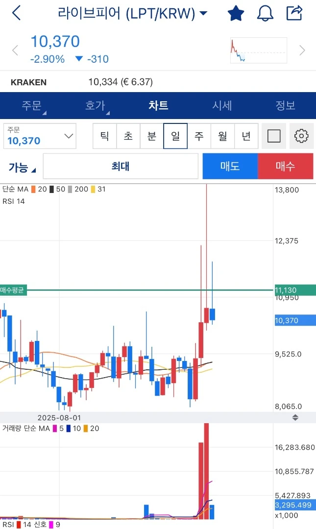Screen dimensions: 316x529
Task: Tap the 매수평균 average price label
Action: 13,290
